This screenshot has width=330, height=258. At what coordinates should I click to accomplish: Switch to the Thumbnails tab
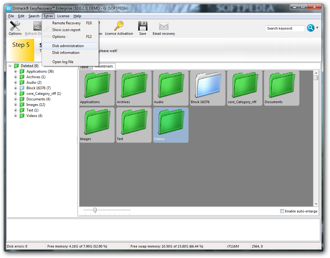104,66
